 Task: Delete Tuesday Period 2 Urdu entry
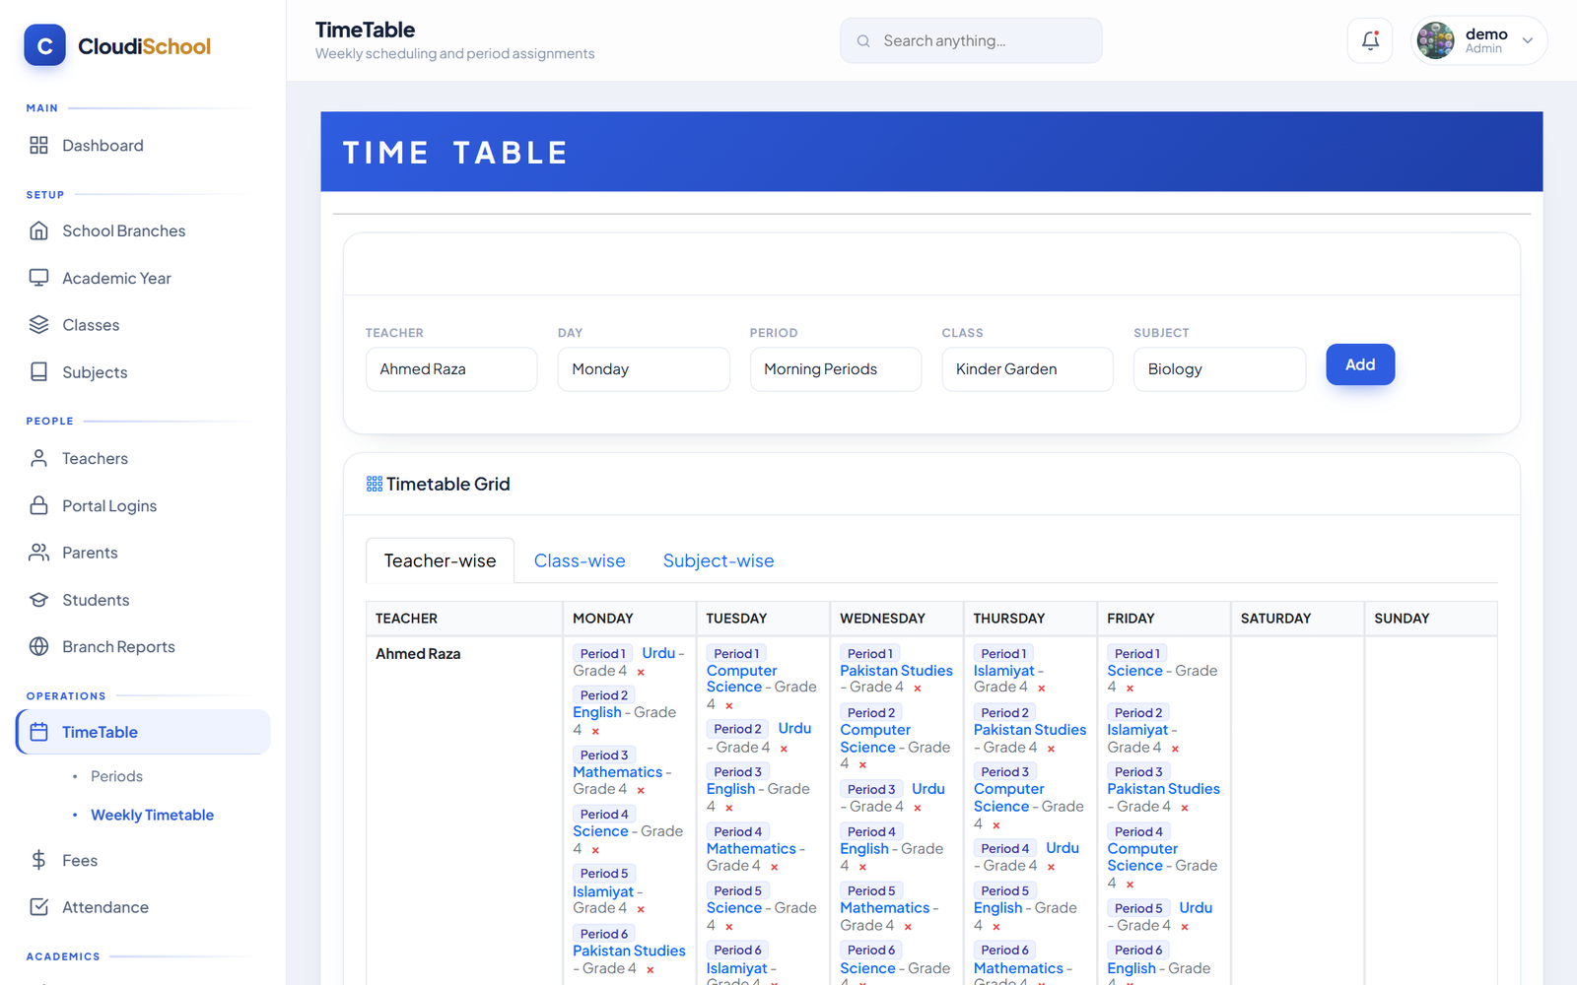coord(784,749)
